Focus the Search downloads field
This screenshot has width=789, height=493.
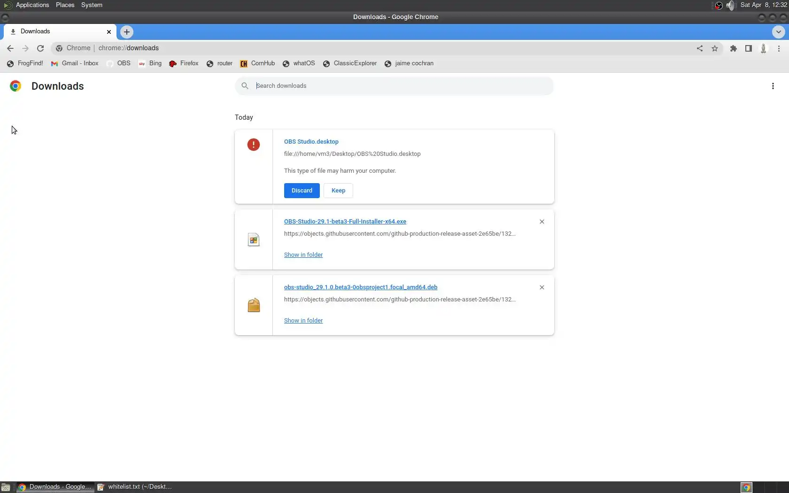click(x=394, y=86)
